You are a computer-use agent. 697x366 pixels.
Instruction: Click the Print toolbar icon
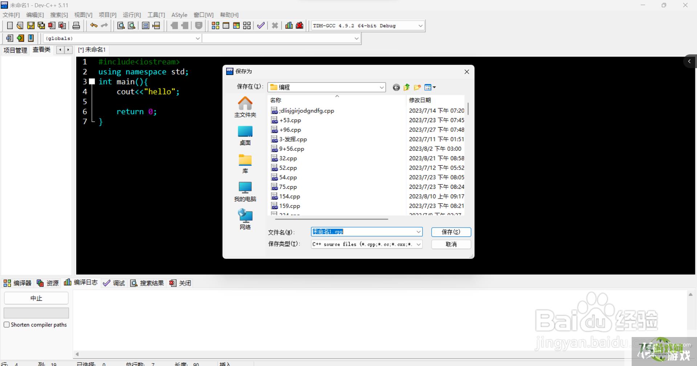(76, 25)
